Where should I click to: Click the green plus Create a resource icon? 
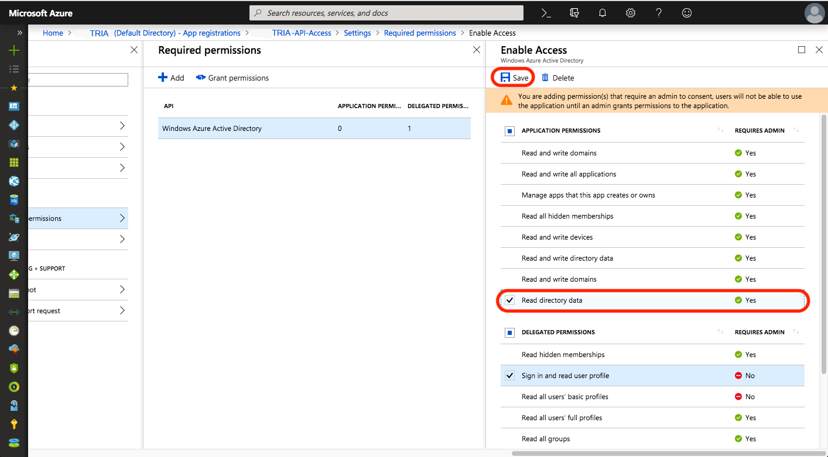[14, 50]
